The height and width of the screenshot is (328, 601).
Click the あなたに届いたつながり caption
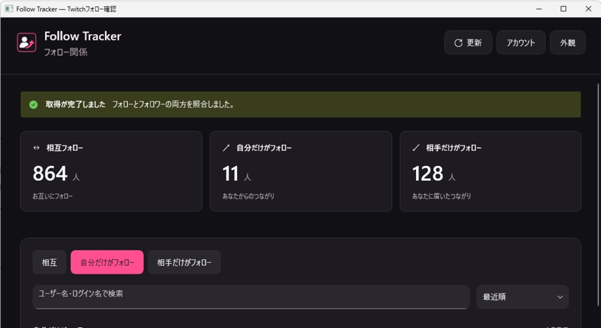441,196
